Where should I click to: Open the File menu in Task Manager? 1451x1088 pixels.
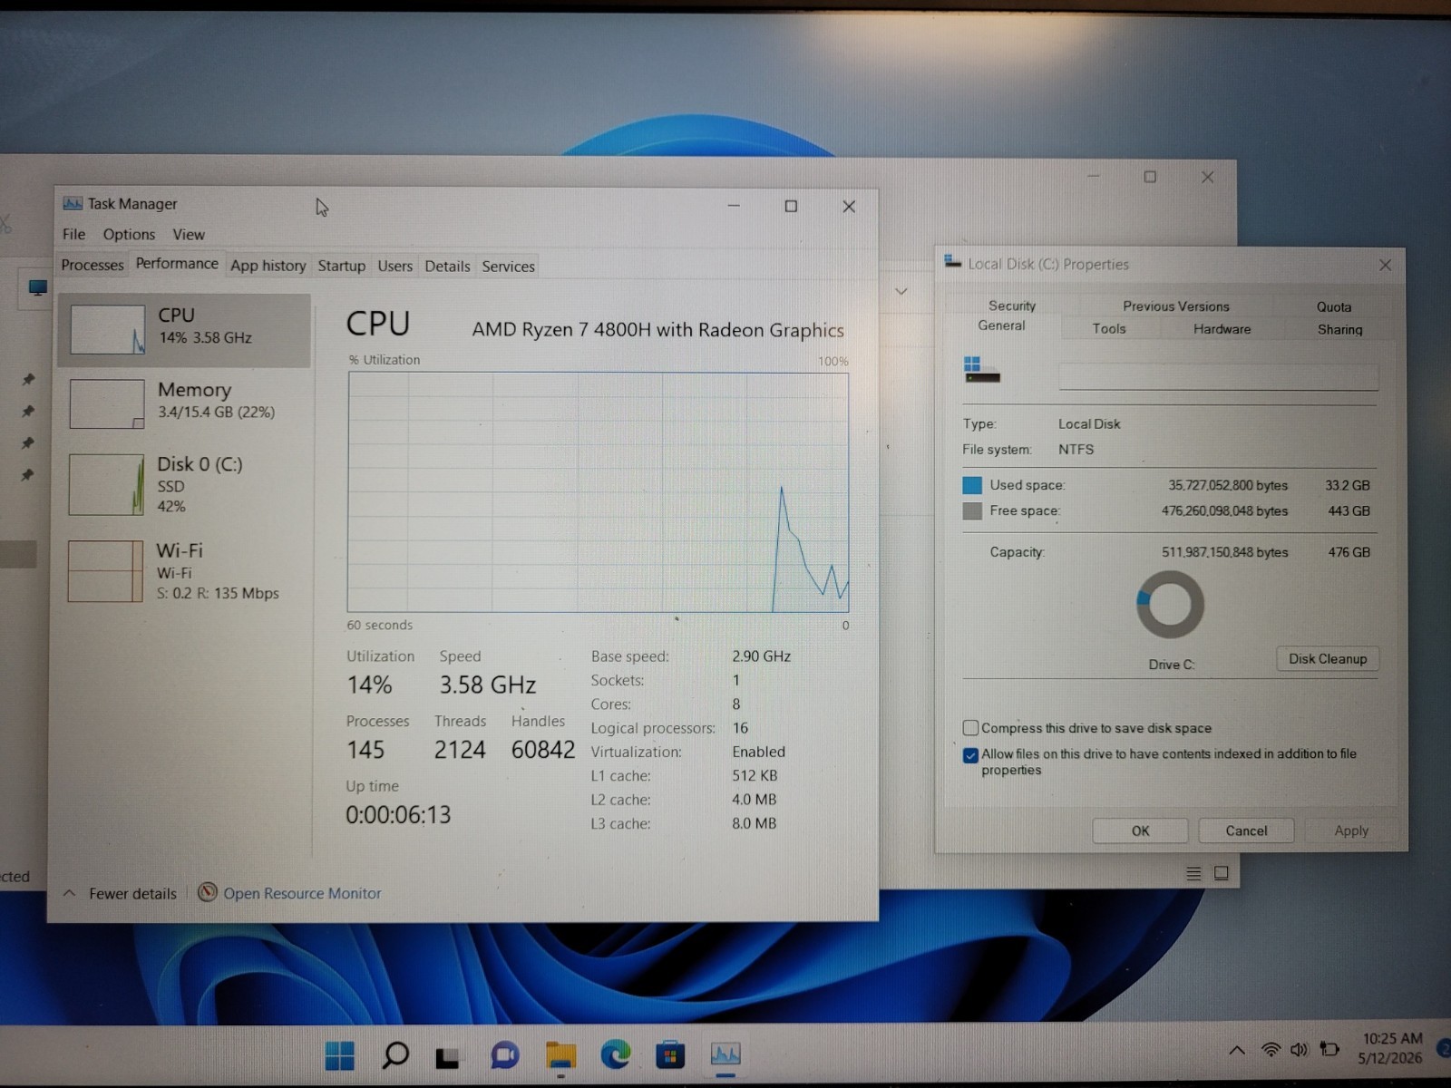click(x=73, y=234)
